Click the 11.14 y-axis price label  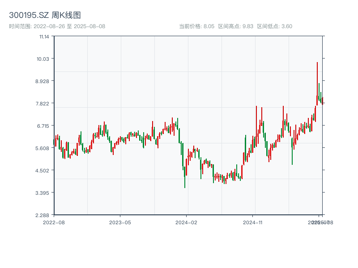[43, 37]
